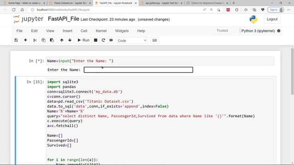Open cell type Code dropdown

click(x=132, y=40)
